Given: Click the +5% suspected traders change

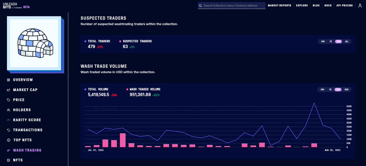Looking at the screenshot, I should point(132,47).
